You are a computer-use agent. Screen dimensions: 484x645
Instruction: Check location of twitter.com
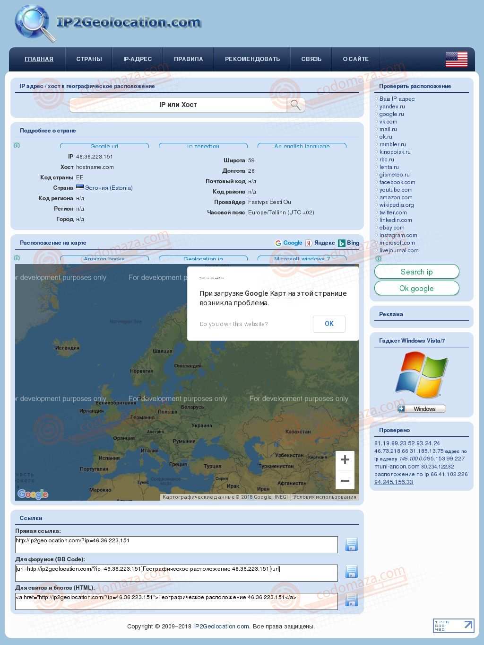click(x=393, y=212)
